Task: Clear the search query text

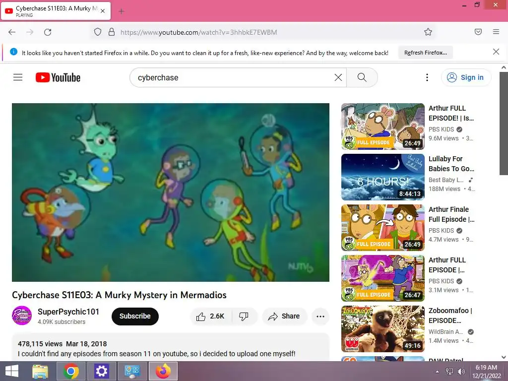Action: tap(338, 77)
